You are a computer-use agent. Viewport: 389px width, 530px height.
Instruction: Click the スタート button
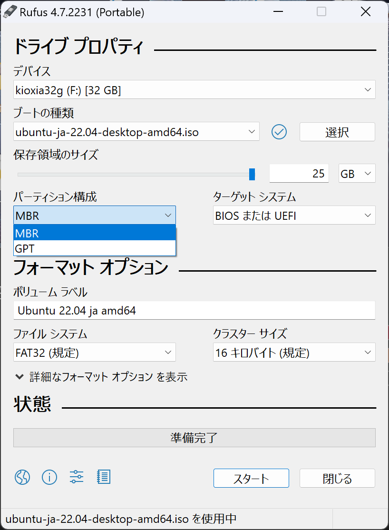pos(251,478)
